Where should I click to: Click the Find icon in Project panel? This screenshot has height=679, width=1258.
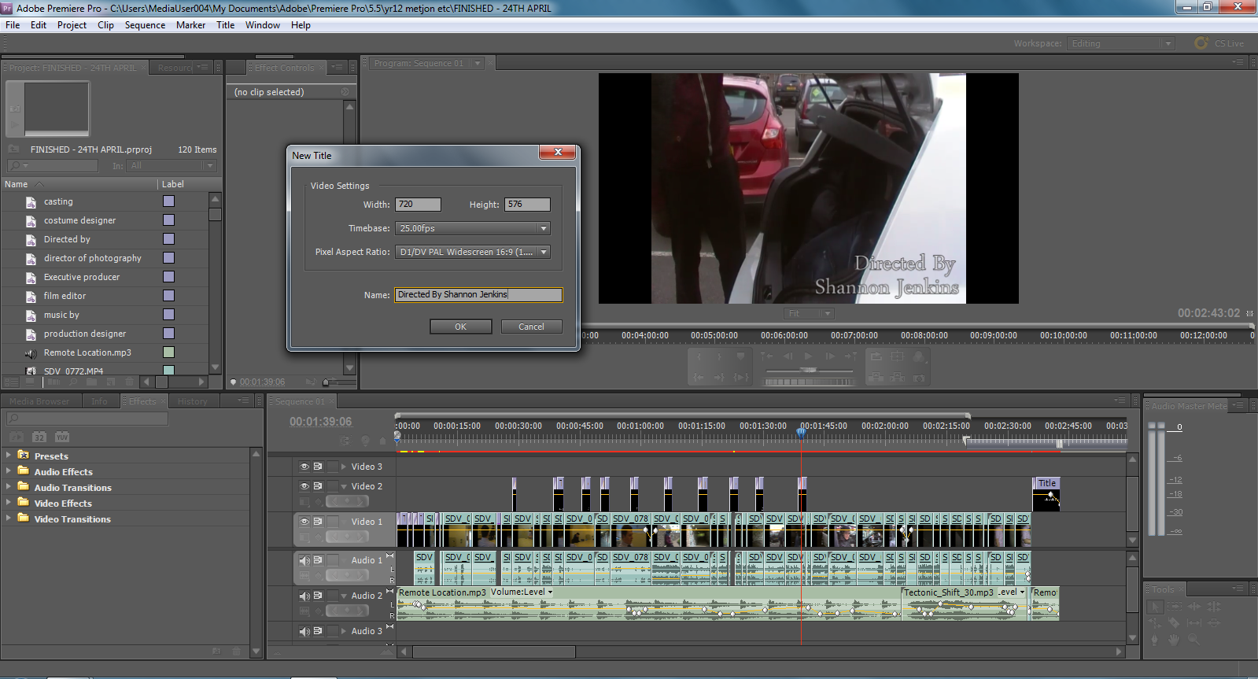click(x=73, y=382)
